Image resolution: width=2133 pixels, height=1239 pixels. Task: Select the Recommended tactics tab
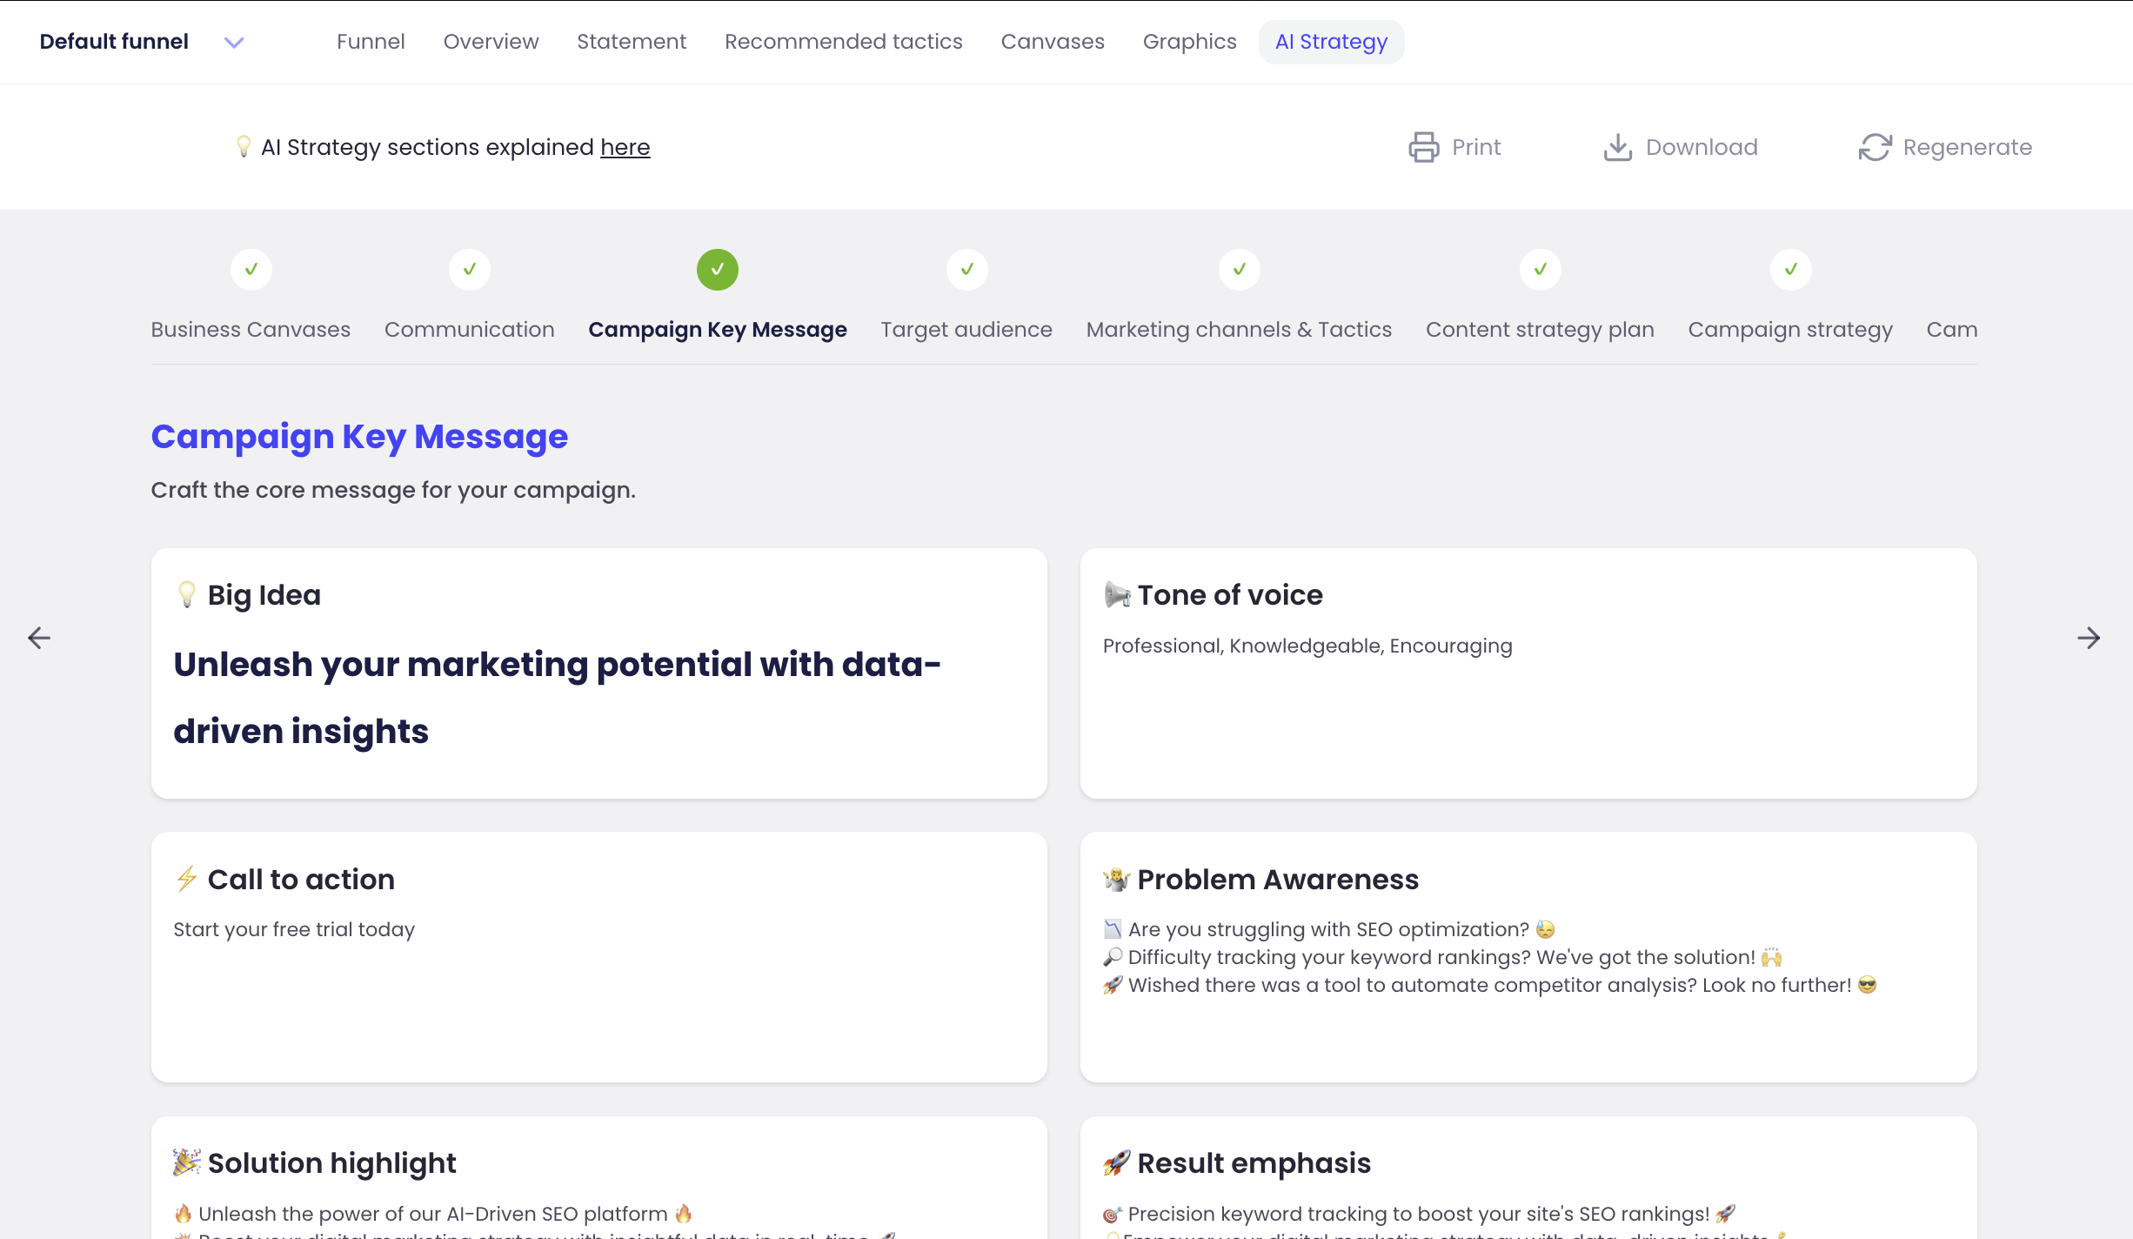pyautogui.click(x=843, y=41)
